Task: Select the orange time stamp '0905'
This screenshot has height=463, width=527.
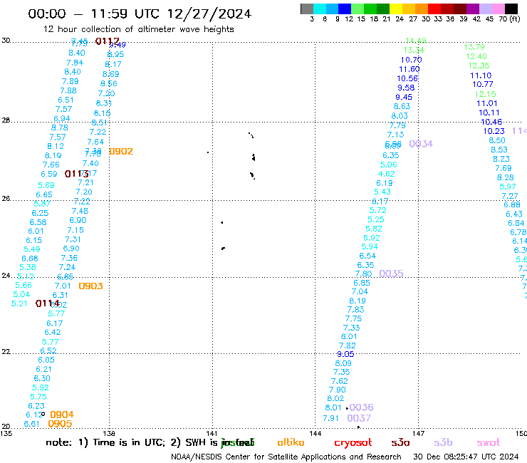Action: [x=60, y=424]
